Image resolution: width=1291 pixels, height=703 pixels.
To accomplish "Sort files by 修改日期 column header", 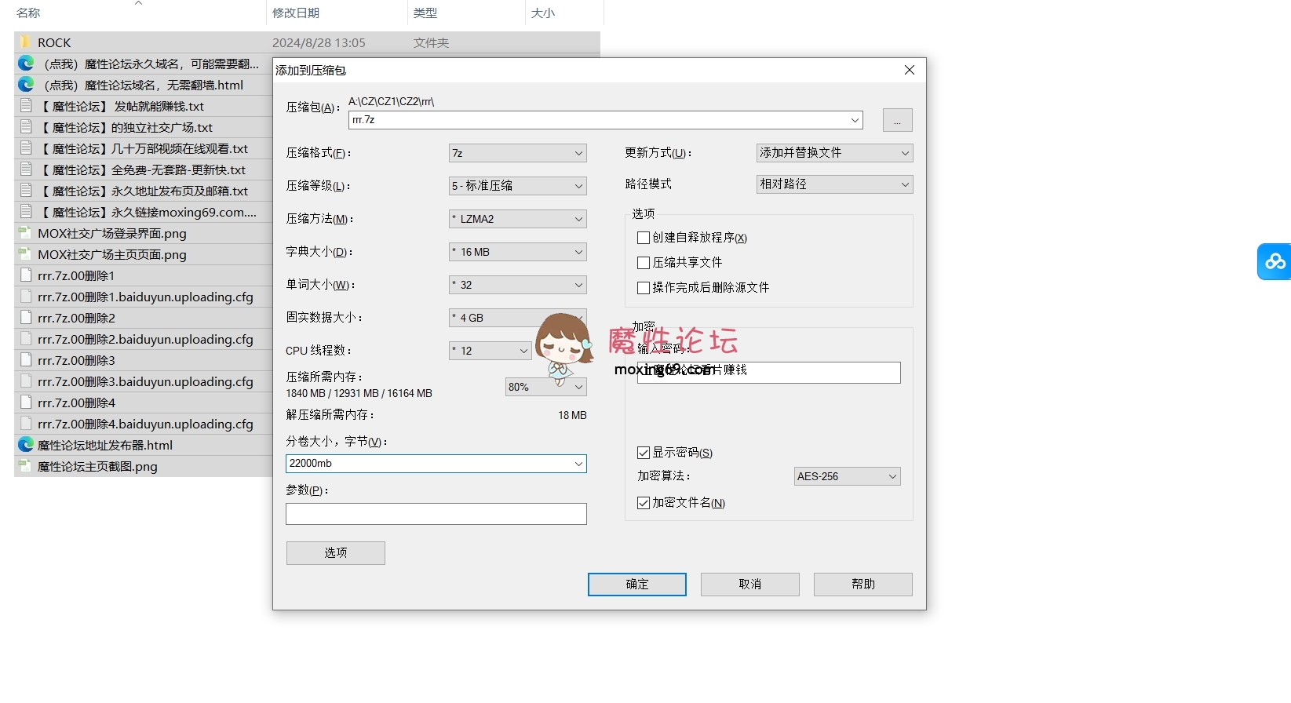I will tap(296, 13).
